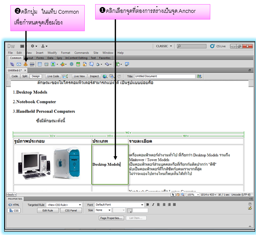Open the 1014 x 433 window size dropdown

(209, 195)
